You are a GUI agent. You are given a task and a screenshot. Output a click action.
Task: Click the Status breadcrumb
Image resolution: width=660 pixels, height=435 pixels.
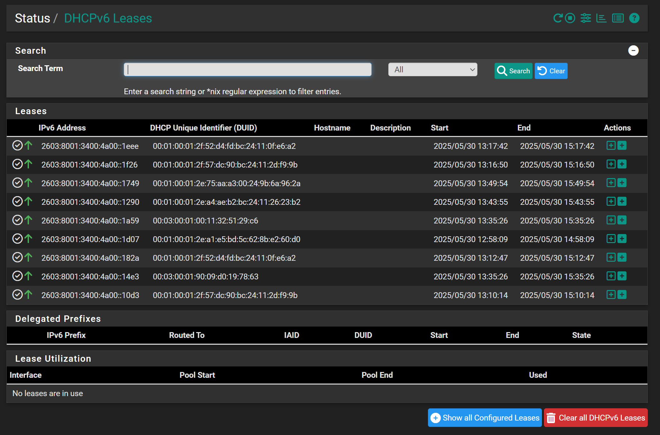(x=32, y=18)
